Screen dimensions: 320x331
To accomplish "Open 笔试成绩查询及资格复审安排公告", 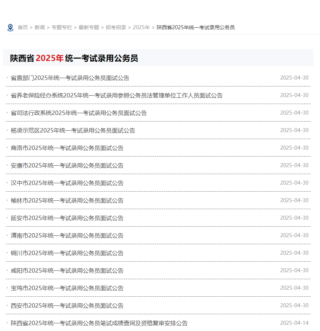I will click(x=99, y=323).
